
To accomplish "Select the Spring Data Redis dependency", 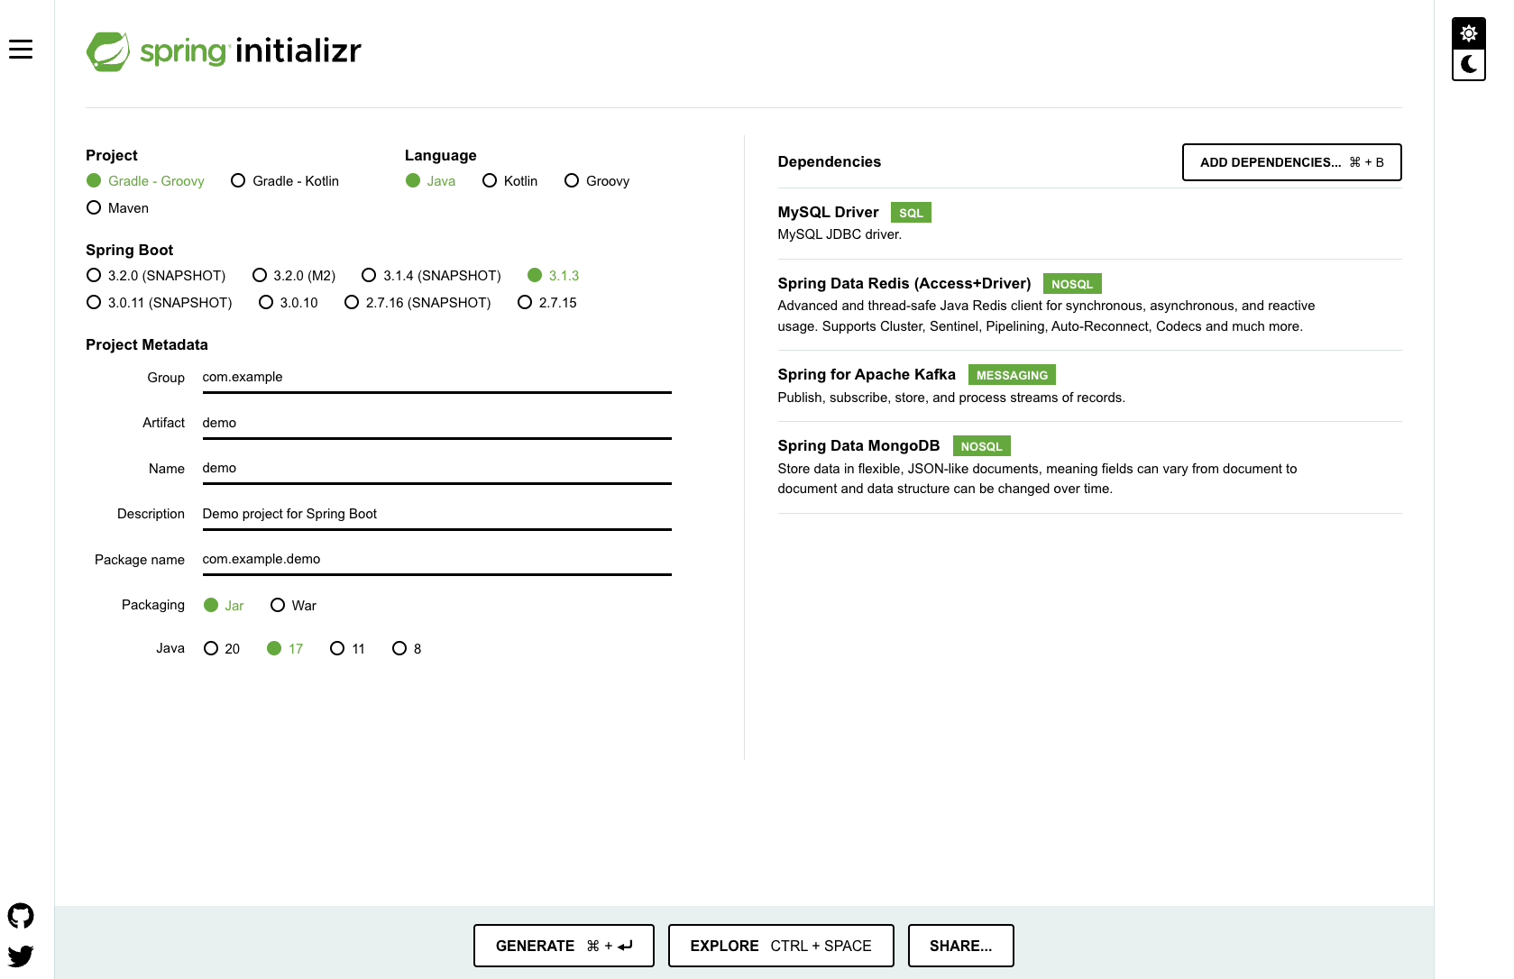I will click(x=1089, y=305).
